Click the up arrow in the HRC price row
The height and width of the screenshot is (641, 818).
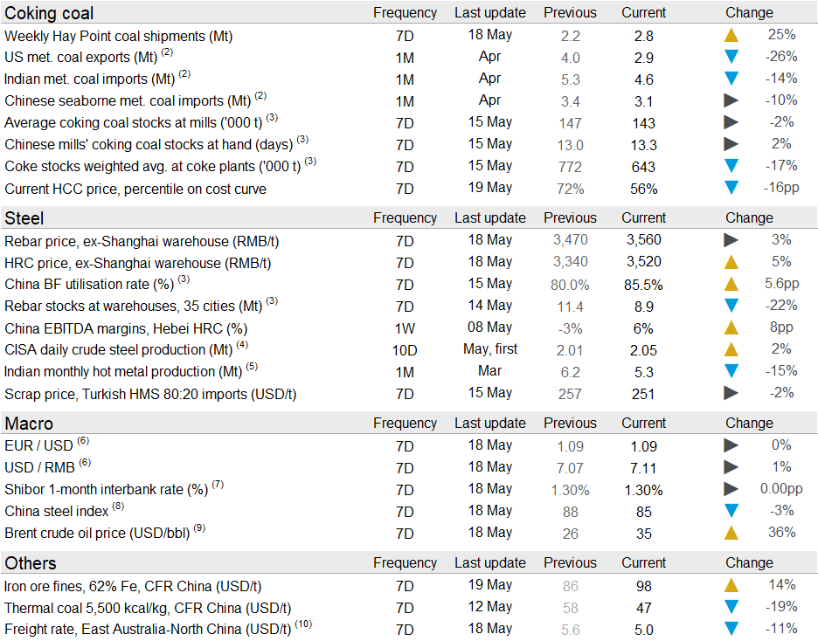(x=731, y=262)
